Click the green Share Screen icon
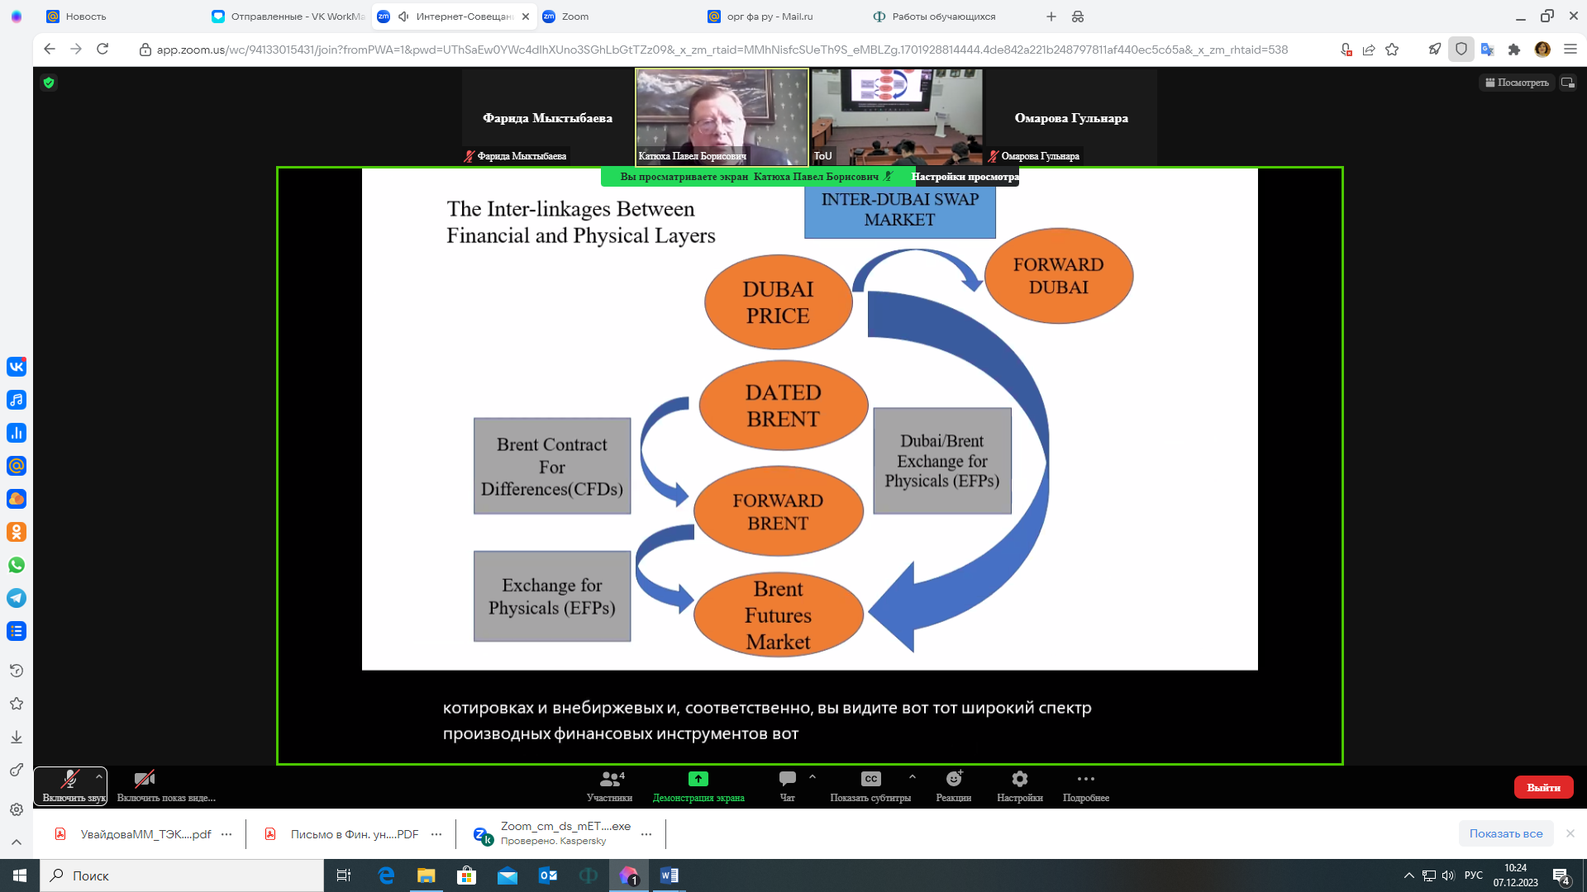The height and width of the screenshot is (892, 1587). (698, 779)
